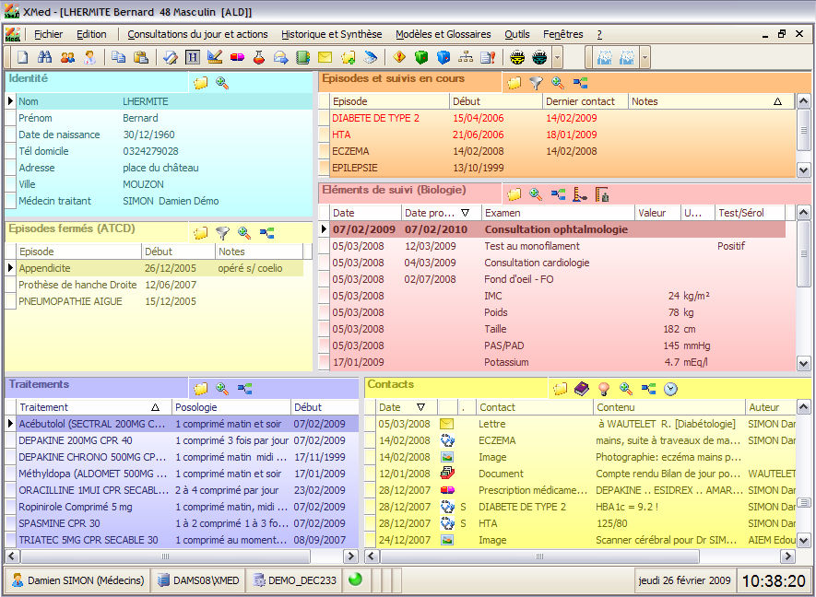This screenshot has width=816, height=597.
Task: Select the DIABETE DE TYPE 2 episode row
Action: click(375, 118)
